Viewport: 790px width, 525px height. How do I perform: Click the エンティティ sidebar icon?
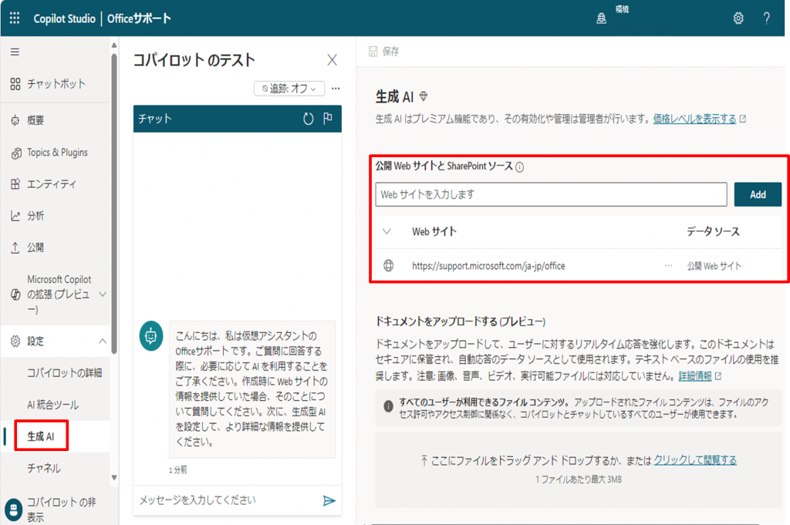click(x=15, y=184)
